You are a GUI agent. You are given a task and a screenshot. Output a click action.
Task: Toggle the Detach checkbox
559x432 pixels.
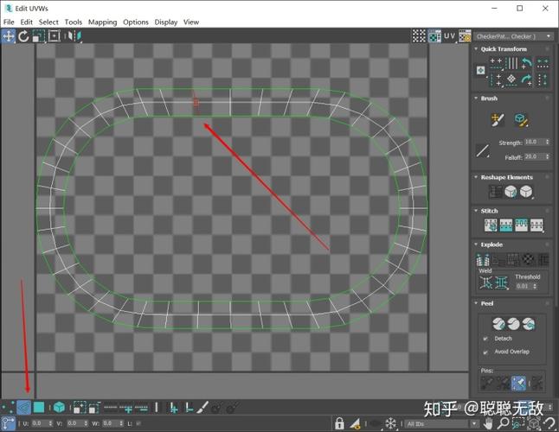pos(485,339)
